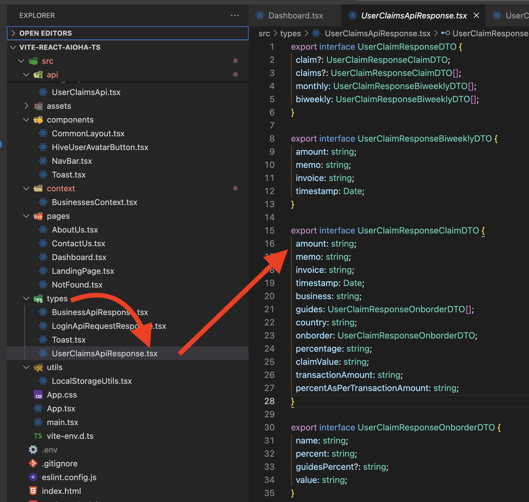Collapse the utils folder chevron
The image size is (529, 502).
click(26, 367)
